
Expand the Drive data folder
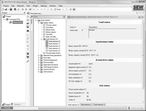[x=39, y=58]
